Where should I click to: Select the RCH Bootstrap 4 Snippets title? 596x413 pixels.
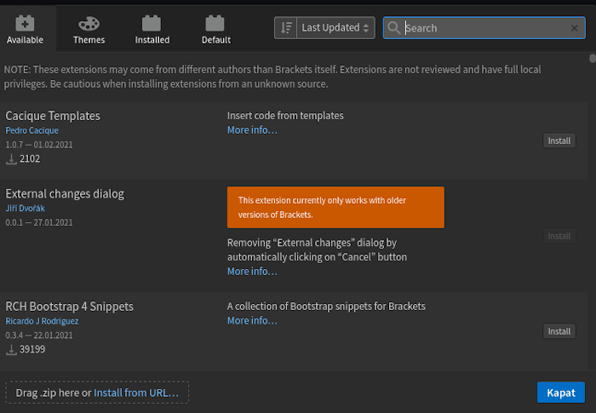69,307
